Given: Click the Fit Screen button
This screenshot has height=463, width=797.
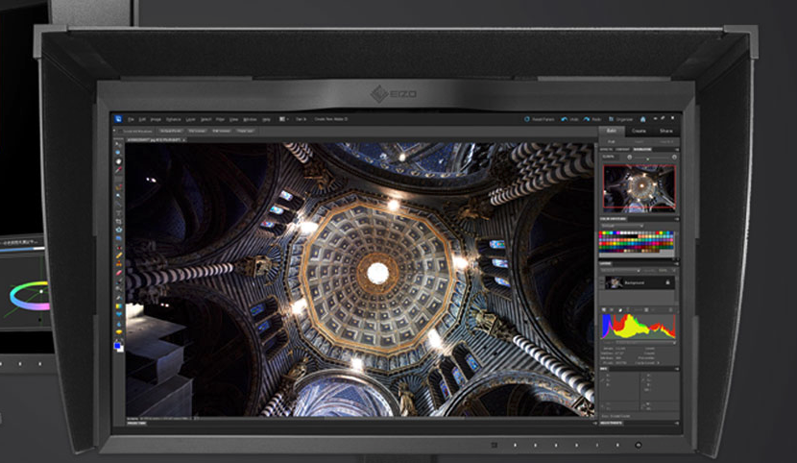Looking at the screenshot, I should tap(197, 131).
